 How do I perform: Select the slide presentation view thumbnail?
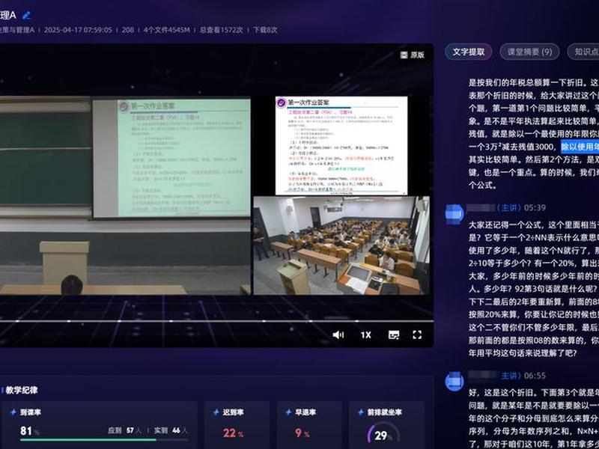pyautogui.click(x=341, y=145)
